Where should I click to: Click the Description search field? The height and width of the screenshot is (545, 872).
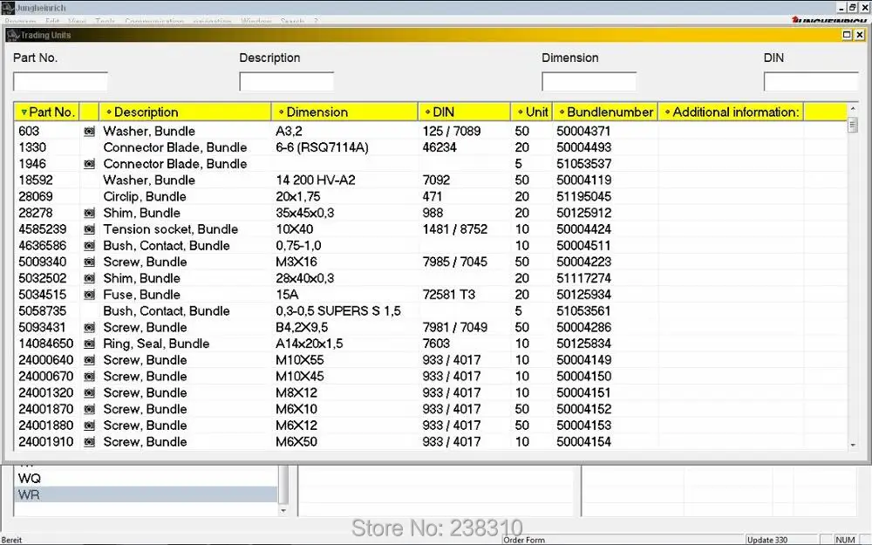pos(287,82)
